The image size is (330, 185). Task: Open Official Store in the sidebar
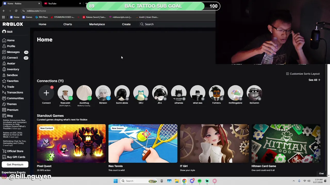(x=12, y=151)
